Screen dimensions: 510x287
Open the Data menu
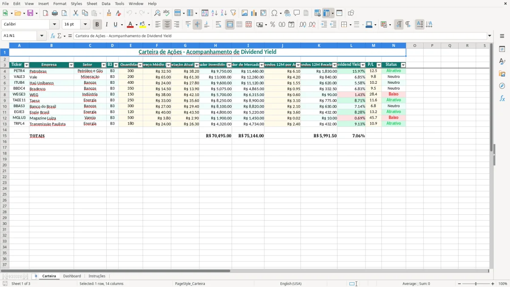pyautogui.click(x=106, y=3)
